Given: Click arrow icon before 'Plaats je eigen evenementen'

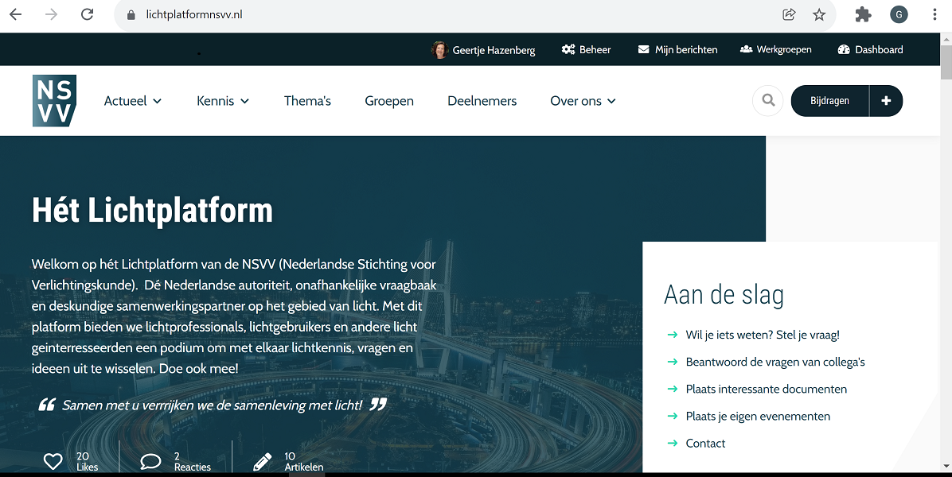Looking at the screenshot, I should point(672,417).
